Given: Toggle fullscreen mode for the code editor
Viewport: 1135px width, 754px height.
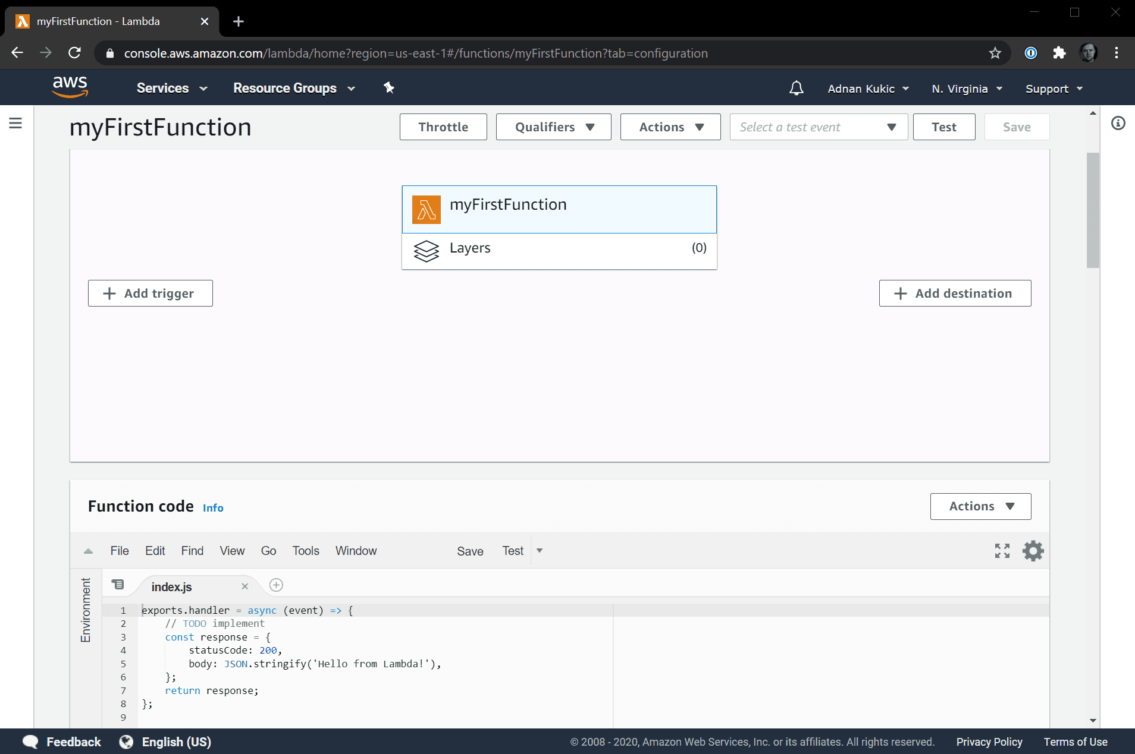Looking at the screenshot, I should point(1002,551).
